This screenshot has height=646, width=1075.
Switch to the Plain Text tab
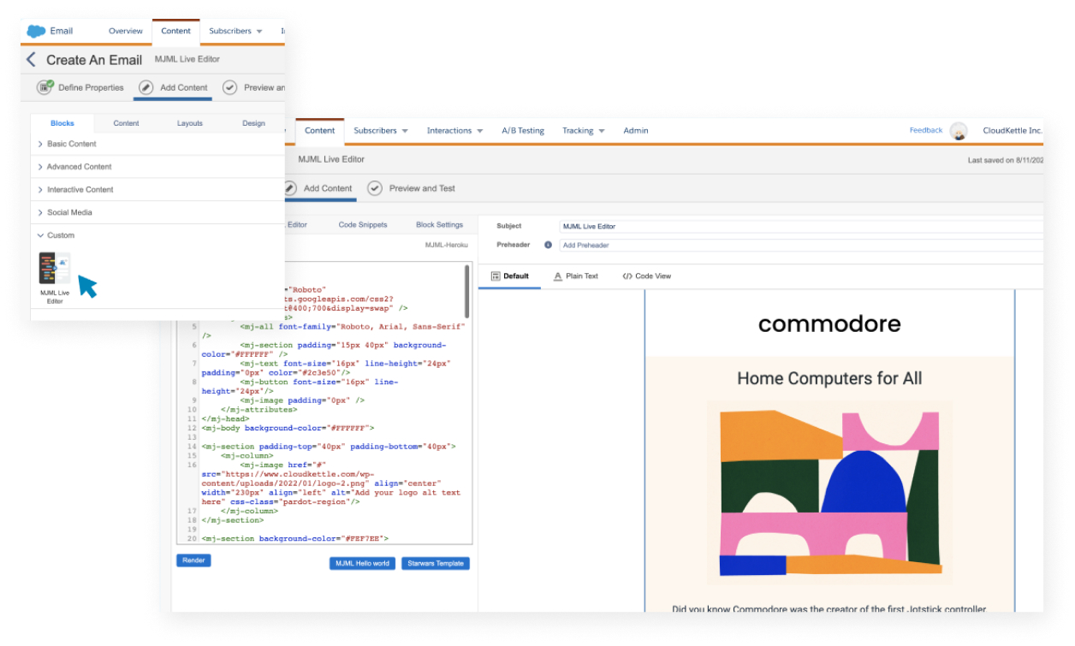(576, 276)
